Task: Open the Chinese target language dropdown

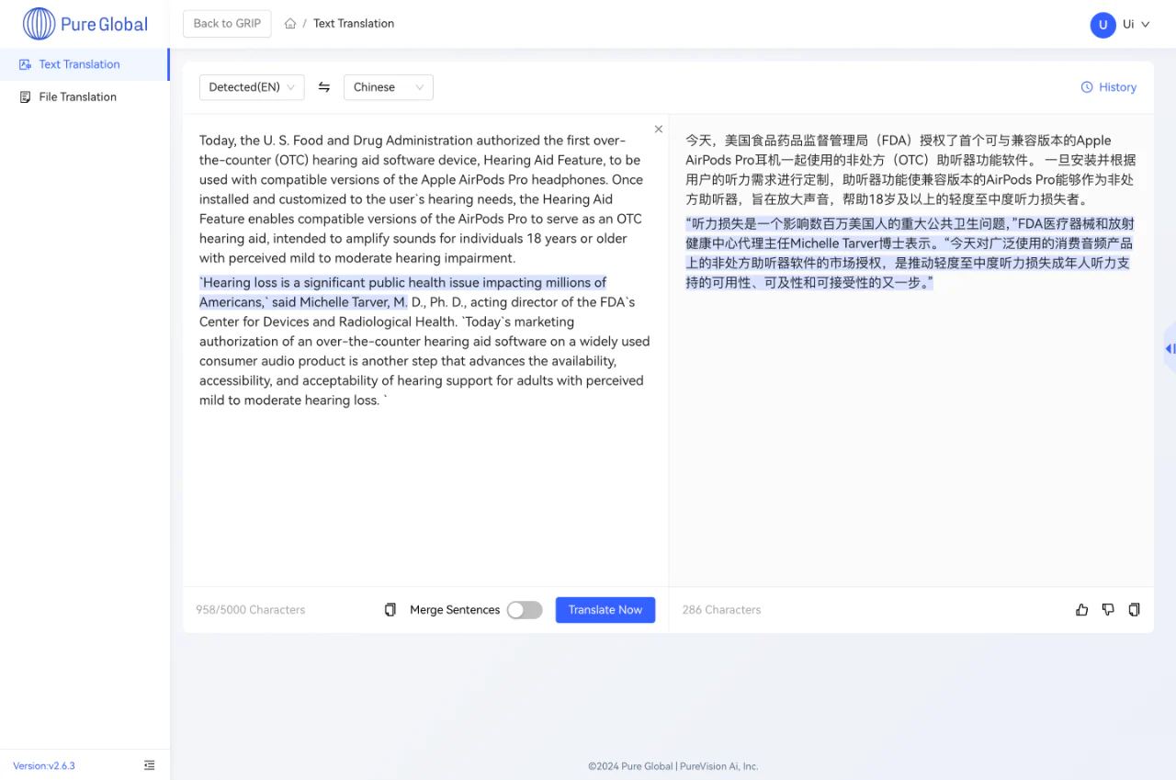Action: click(x=389, y=87)
